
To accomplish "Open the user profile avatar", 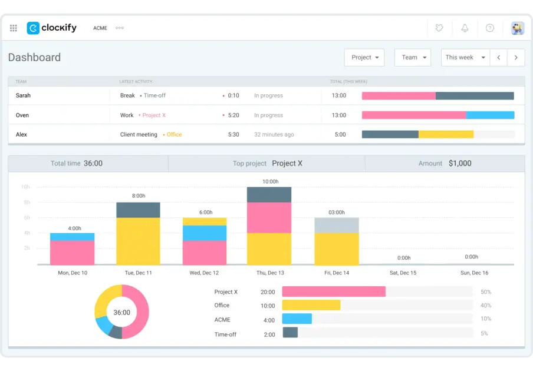I will coord(517,28).
